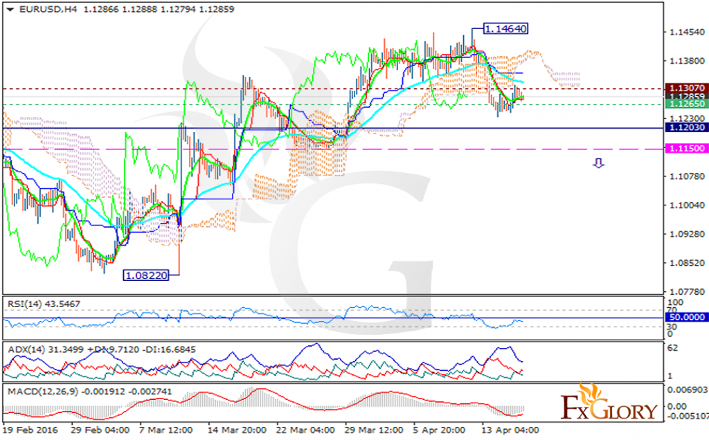Image resolution: width=709 pixels, height=440 pixels.
Task: Click the 1.09280 price axis label
Action: tap(687, 234)
